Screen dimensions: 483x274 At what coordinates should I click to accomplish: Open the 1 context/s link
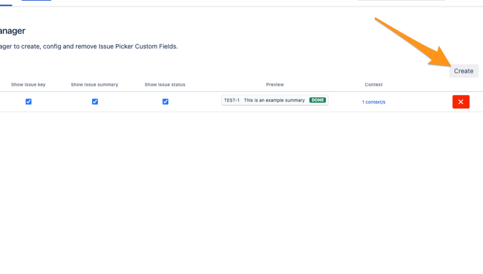tap(373, 102)
